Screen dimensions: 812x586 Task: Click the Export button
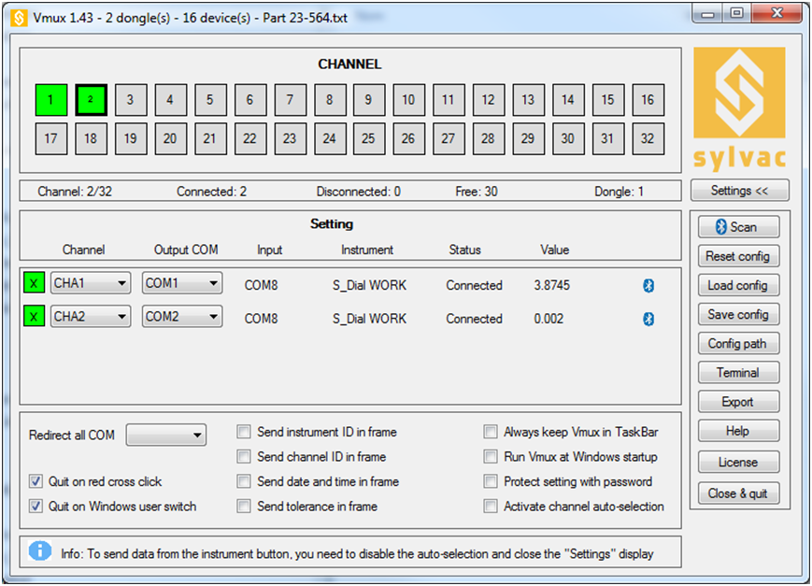coord(738,402)
